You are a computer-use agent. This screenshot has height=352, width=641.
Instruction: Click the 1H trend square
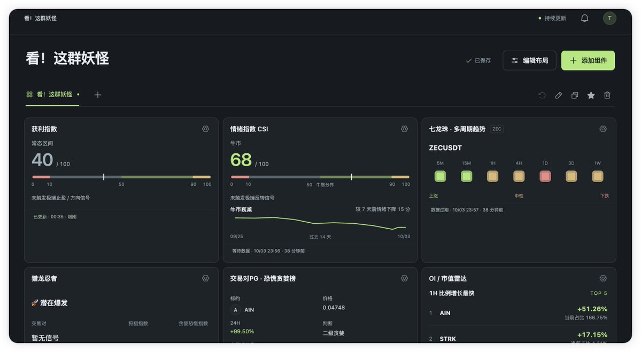click(x=492, y=176)
